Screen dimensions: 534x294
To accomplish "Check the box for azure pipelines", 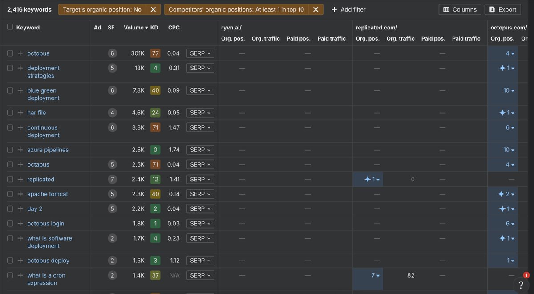I will [10, 150].
